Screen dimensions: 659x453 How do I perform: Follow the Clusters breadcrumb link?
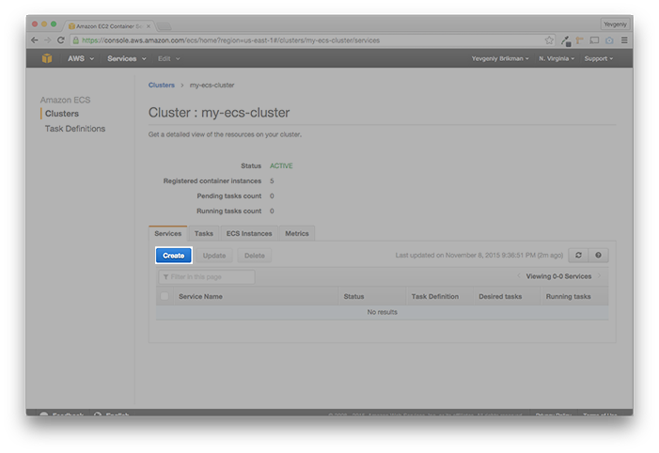point(162,85)
